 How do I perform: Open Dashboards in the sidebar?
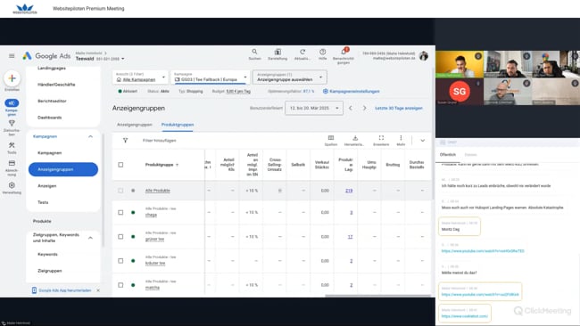(50, 118)
